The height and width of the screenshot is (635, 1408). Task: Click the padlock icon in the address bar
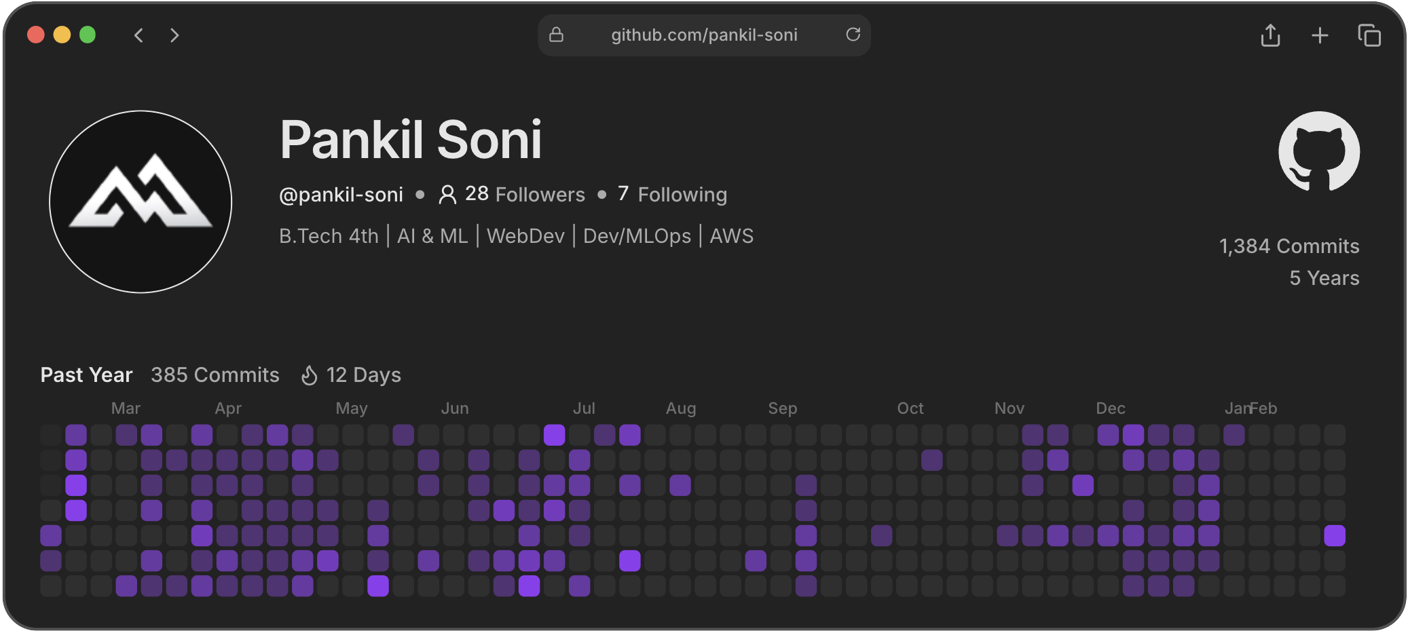[x=556, y=35]
